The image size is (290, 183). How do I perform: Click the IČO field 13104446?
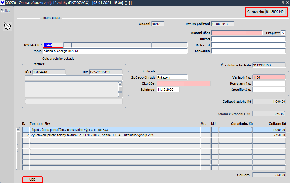tap(49, 72)
